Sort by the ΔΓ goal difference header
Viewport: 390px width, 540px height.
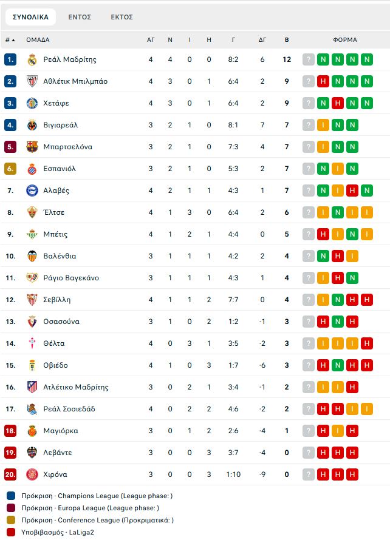[262, 40]
